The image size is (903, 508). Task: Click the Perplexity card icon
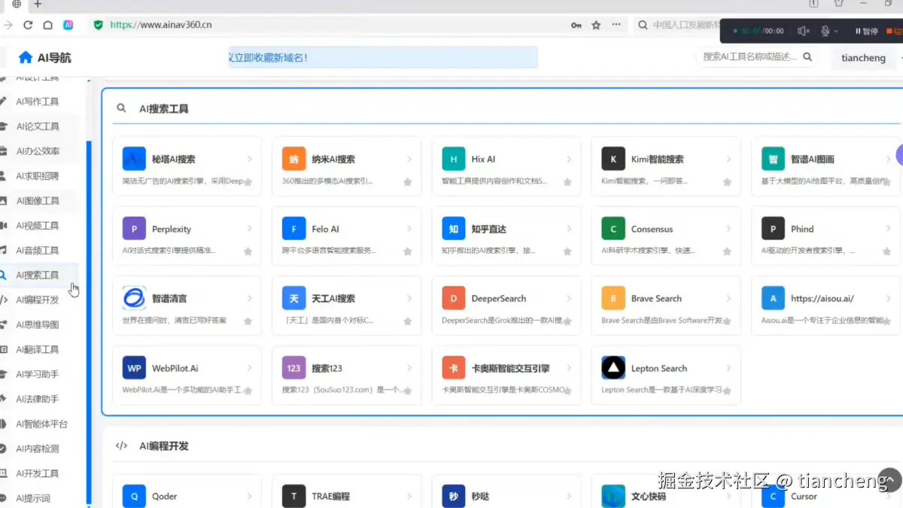(x=134, y=228)
